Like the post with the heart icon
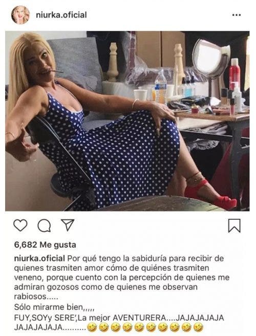 [20, 225]
